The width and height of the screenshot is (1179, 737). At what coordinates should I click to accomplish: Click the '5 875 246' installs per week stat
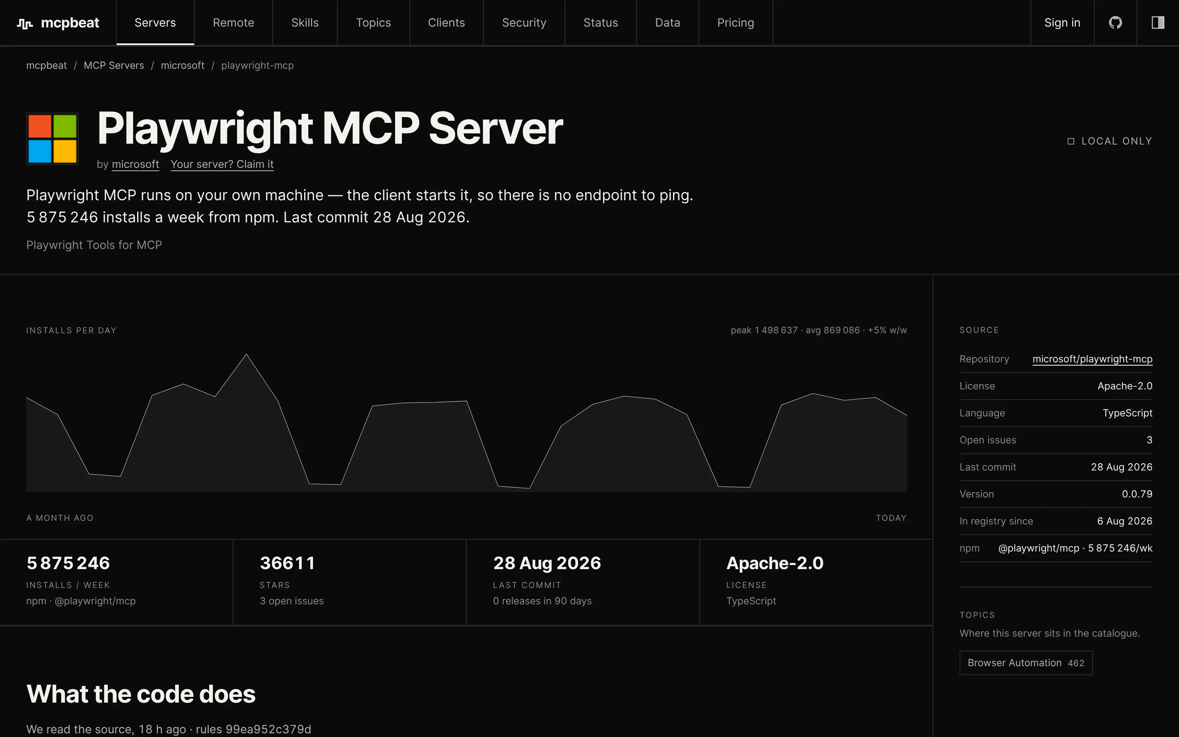click(x=68, y=563)
